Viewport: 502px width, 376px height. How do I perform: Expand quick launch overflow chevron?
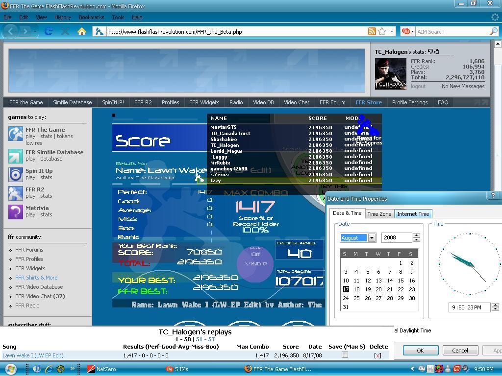click(x=73, y=368)
